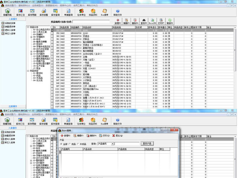
Task: Click the 打印F7 print button
Action: pyautogui.click(x=161, y=21)
